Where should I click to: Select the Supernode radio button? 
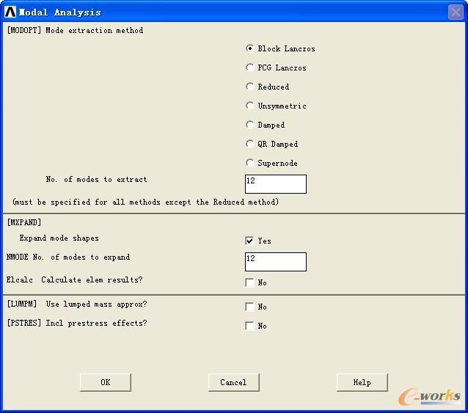250,163
